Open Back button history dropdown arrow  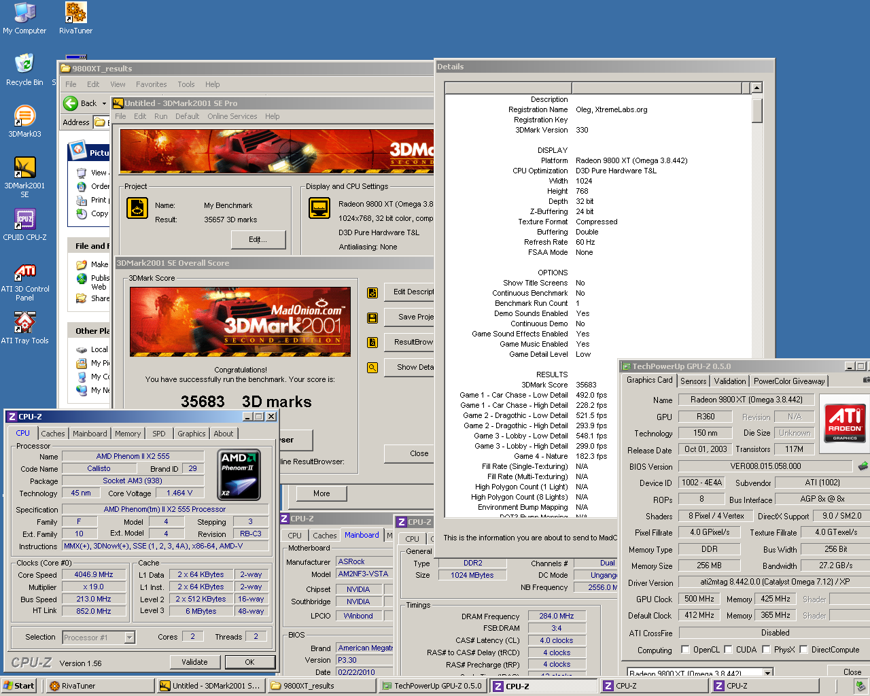(x=104, y=103)
